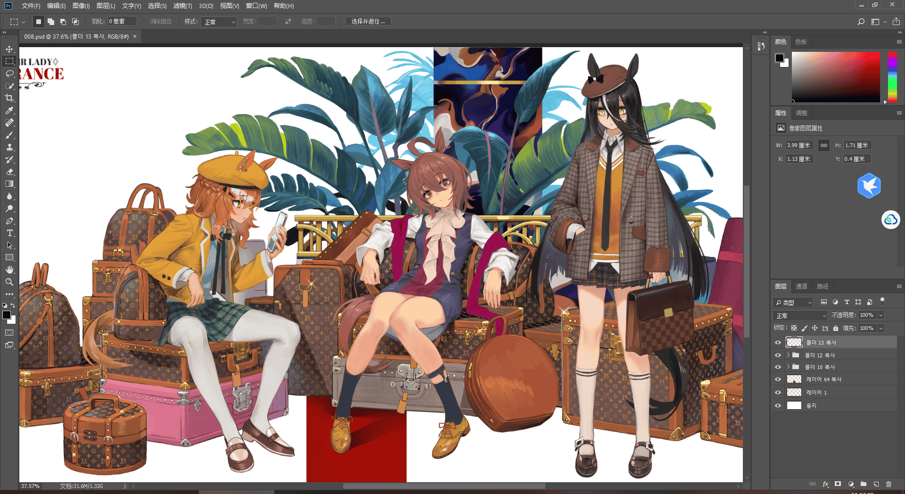The image size is (905, 494).
Task: Close the 008.psd document tab
Action: 135,36
